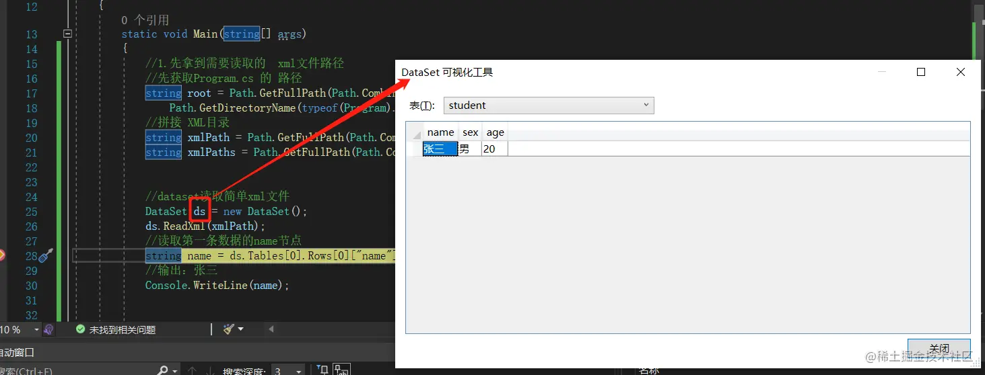Select the 男 sex cell

470,149
